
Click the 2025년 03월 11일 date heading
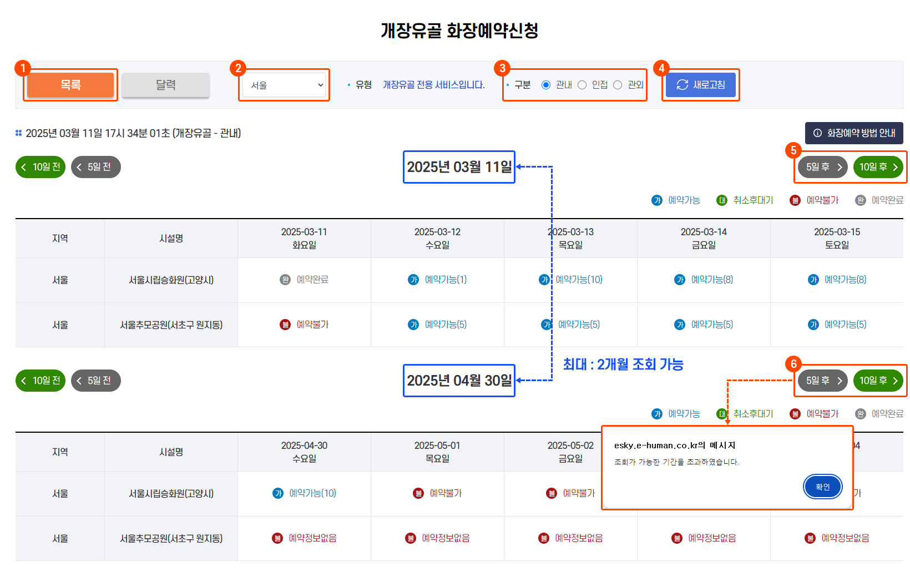[x=459, y=167]
